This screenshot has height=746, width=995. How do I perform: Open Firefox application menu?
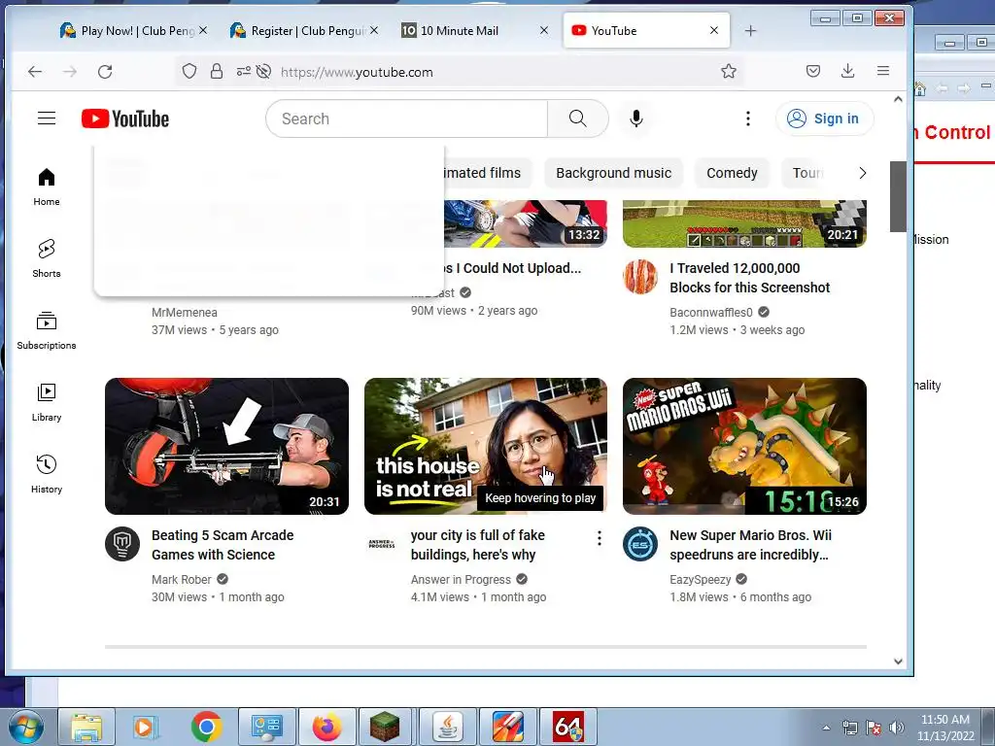[x=882, y=71]
